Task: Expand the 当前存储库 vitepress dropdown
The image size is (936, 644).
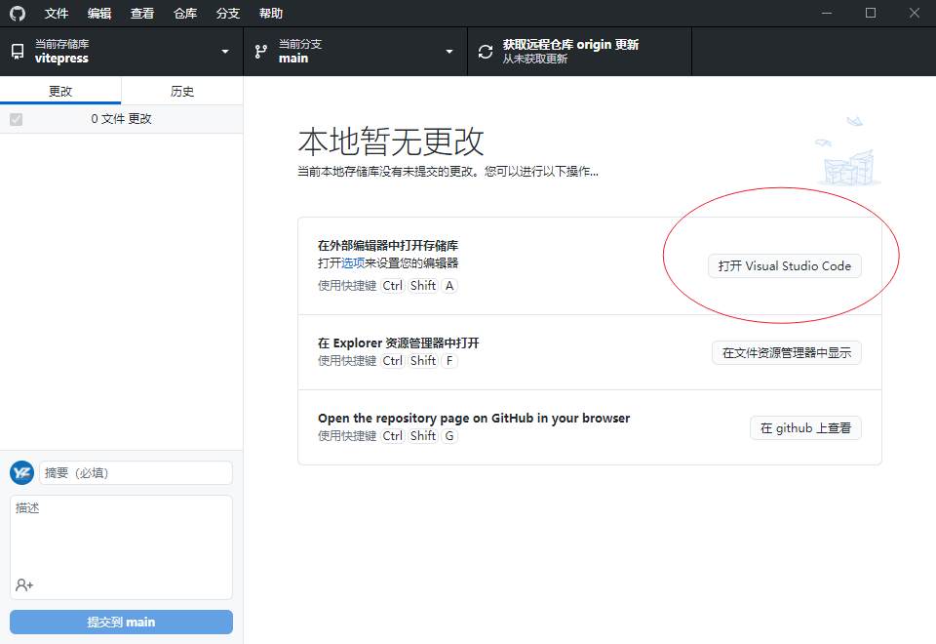Action: (121, 52)
